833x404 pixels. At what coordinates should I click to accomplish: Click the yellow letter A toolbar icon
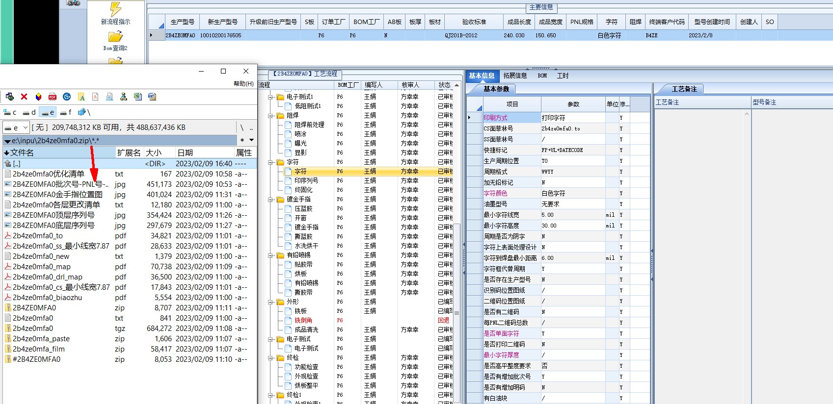tap(81, 97)
